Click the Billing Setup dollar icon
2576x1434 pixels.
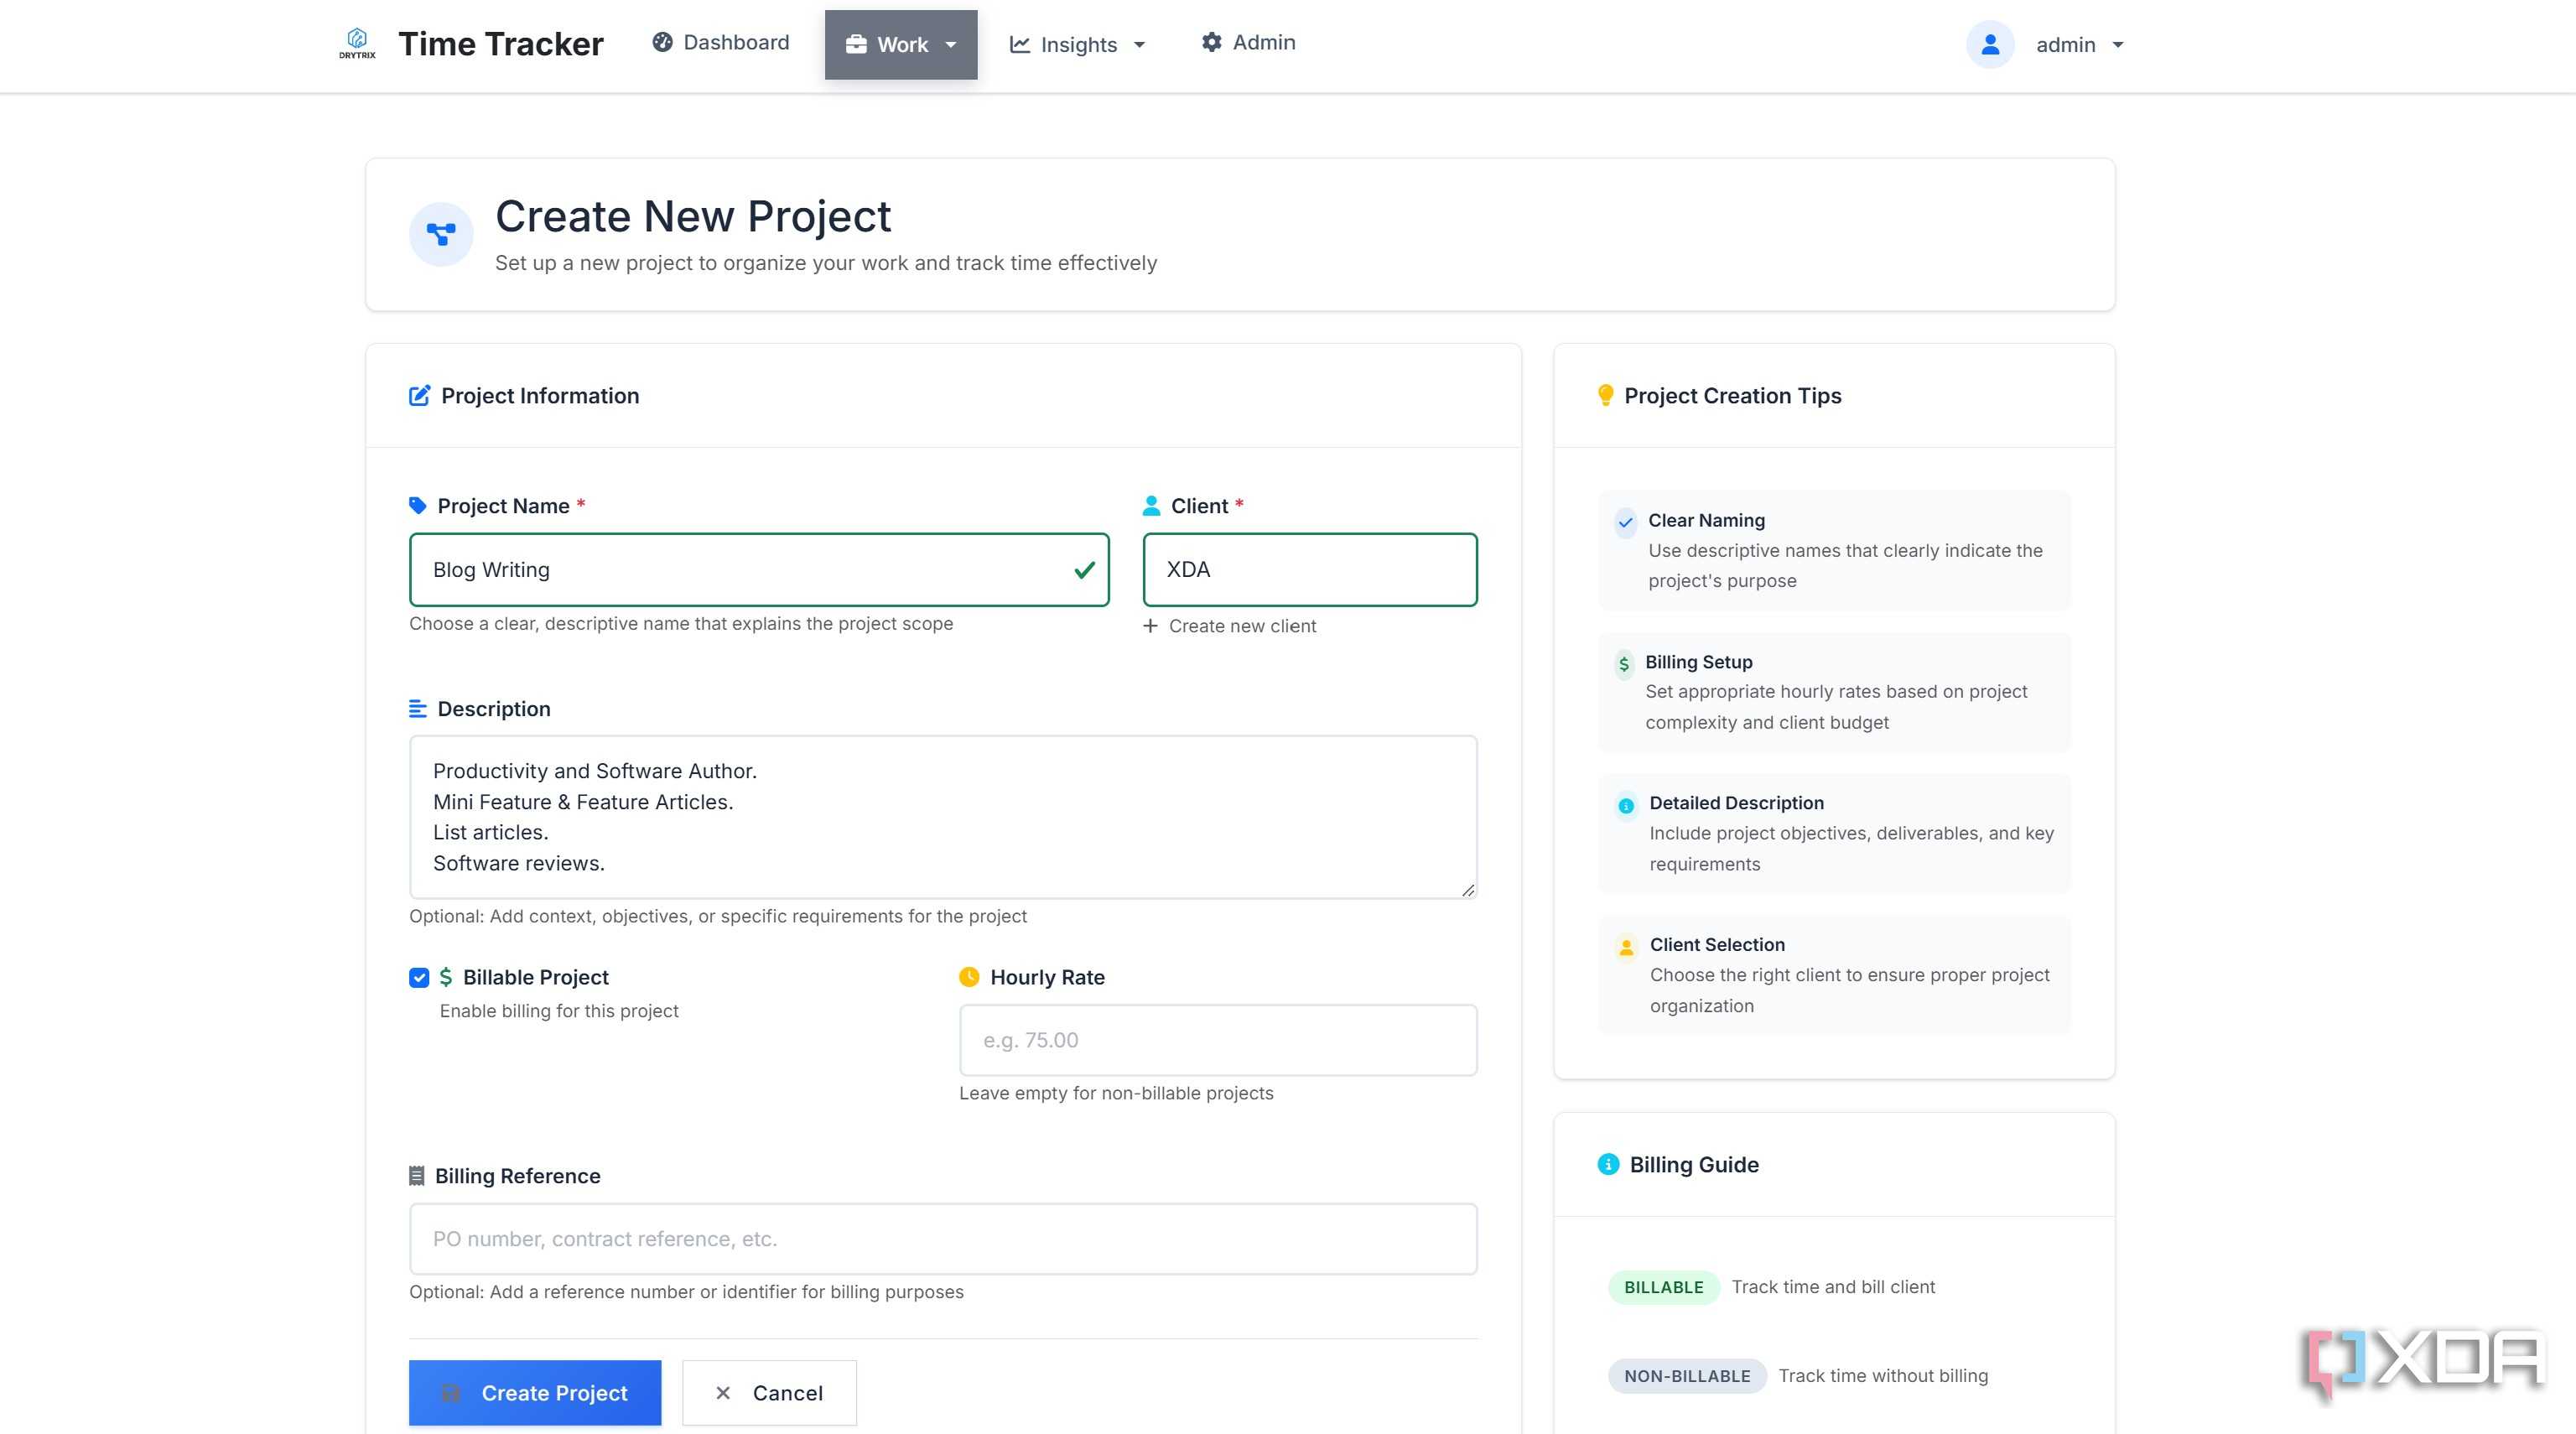coord(1624,664)
